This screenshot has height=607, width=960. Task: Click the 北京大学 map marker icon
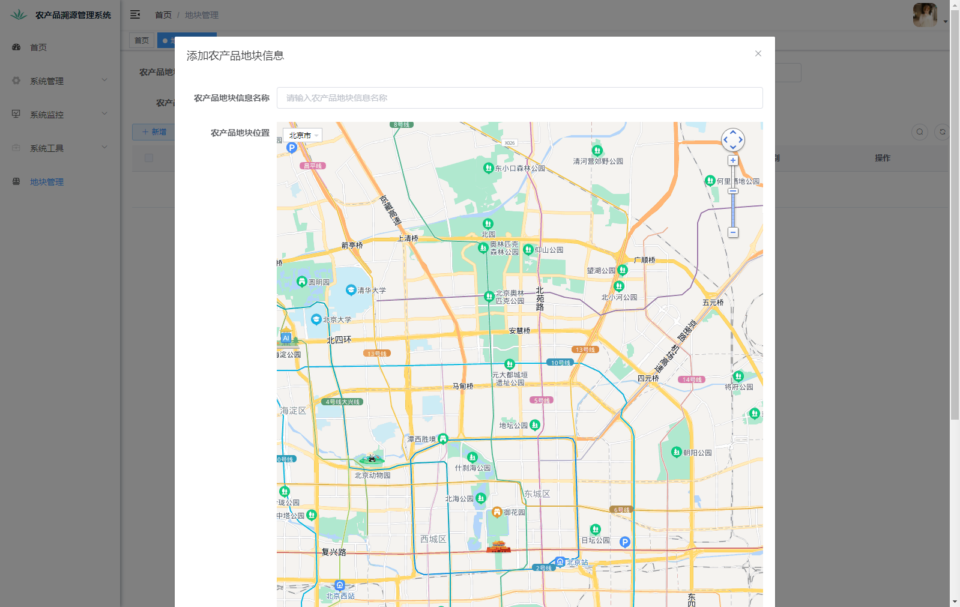(316, 319)
